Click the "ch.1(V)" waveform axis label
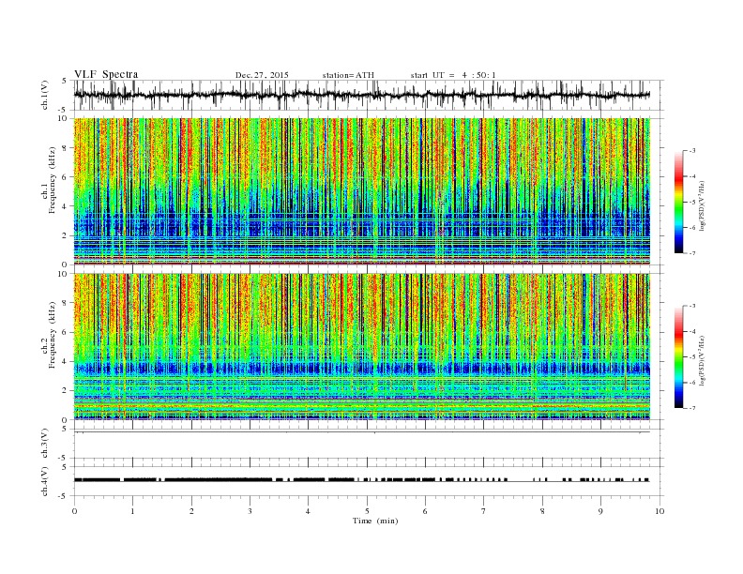The height and width of the screenshot is (574, 743). (45, 95)
